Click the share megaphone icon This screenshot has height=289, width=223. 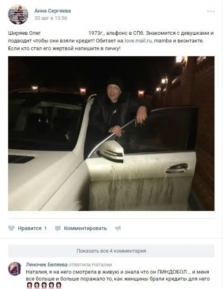click(118, 228)
